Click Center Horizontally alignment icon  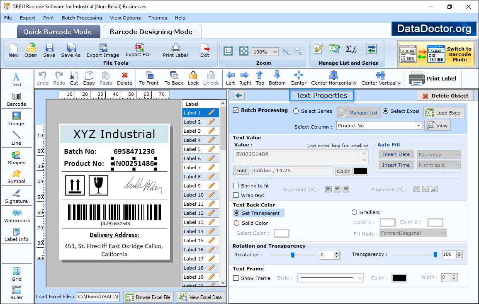coord(333,78)
